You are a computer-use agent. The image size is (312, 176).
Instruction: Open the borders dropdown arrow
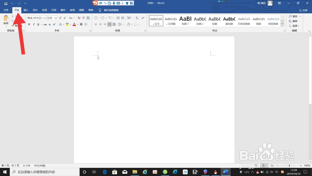[139, 24]
